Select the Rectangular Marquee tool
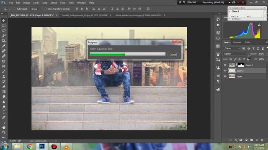This screenshot has height=150, width=268. click(4, 25)
